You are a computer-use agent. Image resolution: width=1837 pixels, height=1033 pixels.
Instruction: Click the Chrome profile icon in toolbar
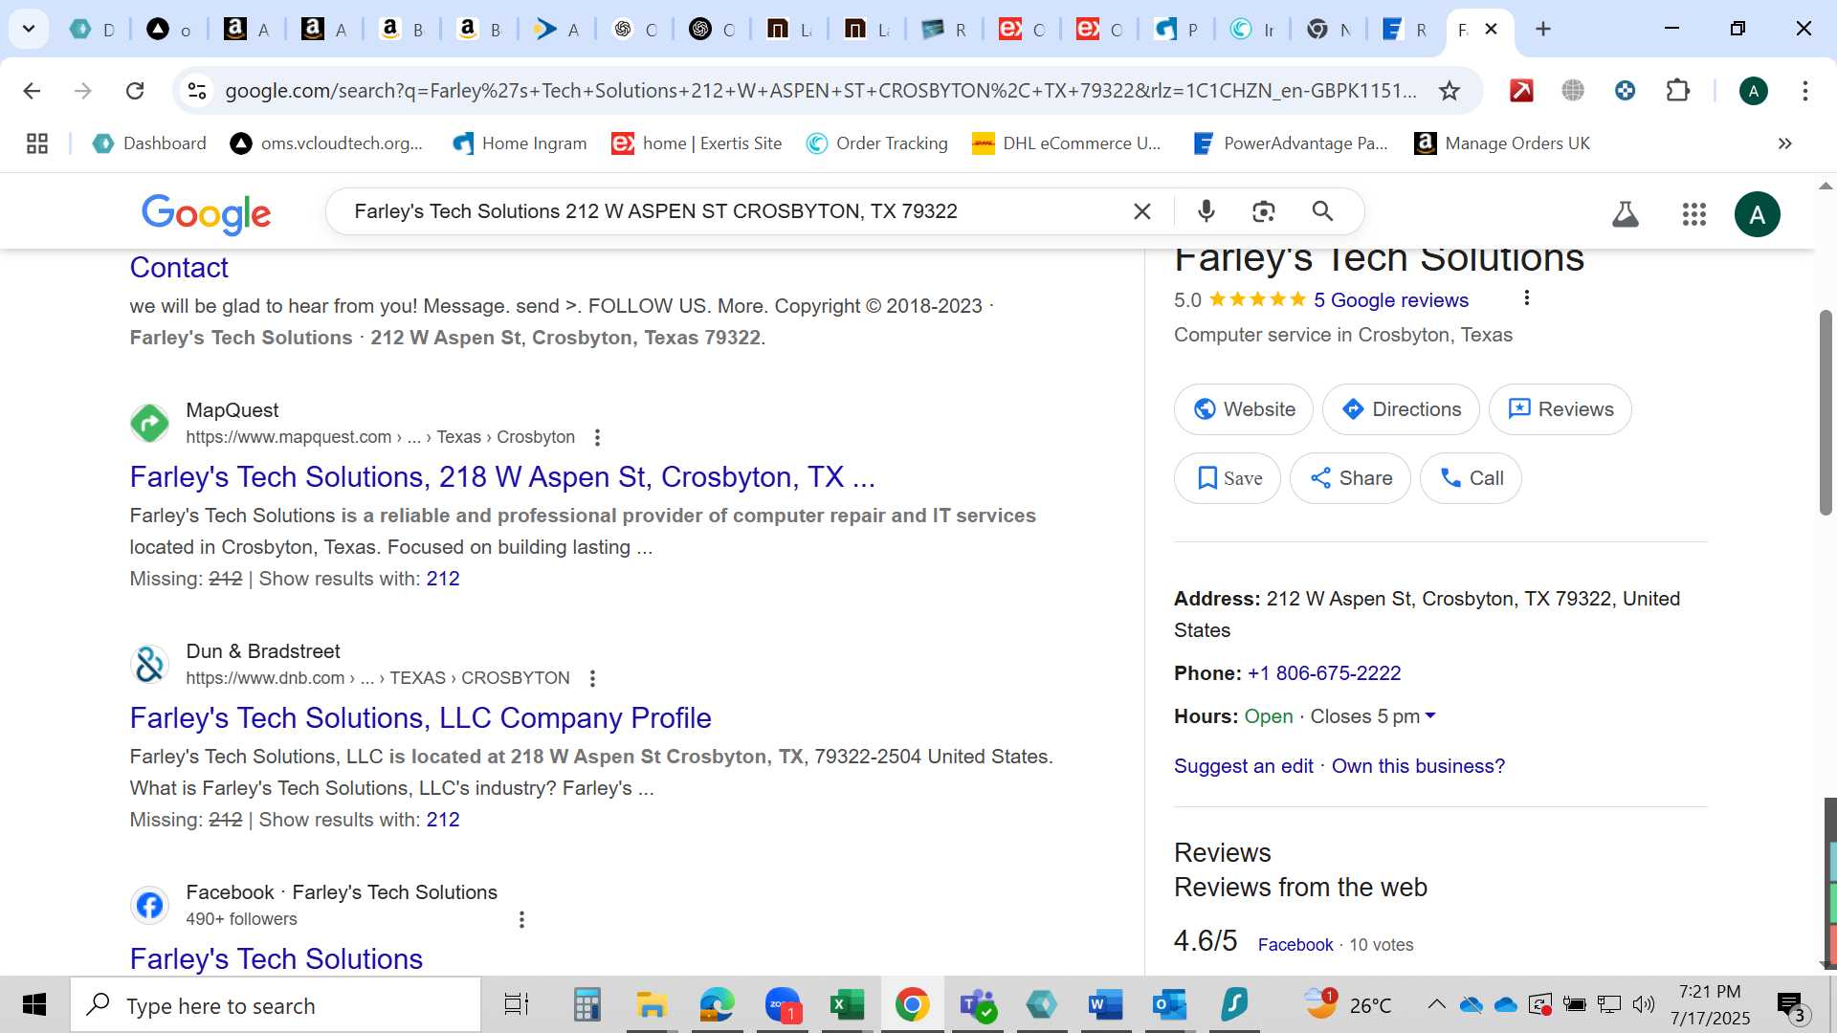(1753, 91)
